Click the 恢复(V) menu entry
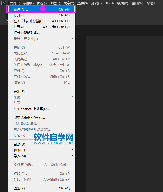The width and height of the screenshot is (163, 192). 42,83
